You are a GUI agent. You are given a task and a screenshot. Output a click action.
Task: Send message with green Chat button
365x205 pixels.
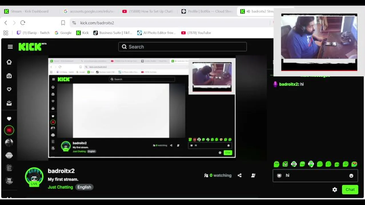click(350, 190)
